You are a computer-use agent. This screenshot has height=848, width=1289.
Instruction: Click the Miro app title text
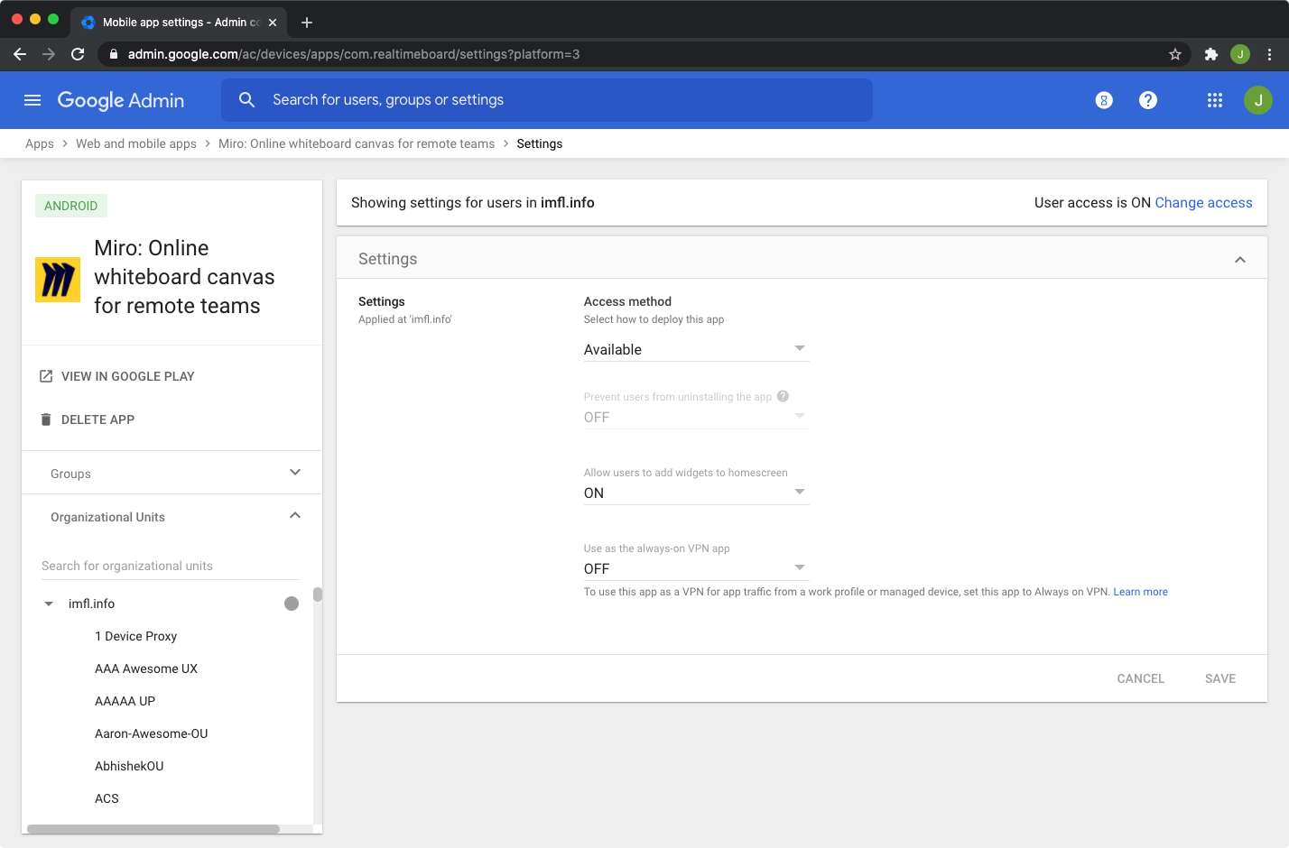pyautogui.click(x=184, y=277)
